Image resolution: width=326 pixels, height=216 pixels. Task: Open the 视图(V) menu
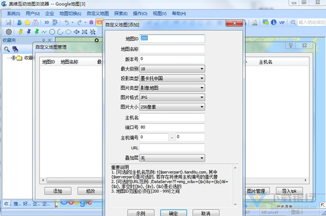pos(160,14)
